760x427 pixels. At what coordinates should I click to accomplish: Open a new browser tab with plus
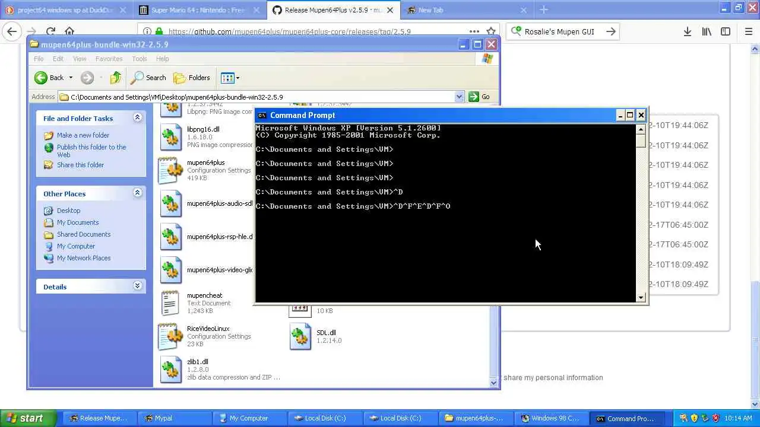coord(544,9)
